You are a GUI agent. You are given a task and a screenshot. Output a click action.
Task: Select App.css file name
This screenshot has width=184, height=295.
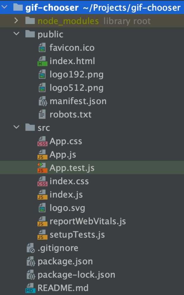[66, 141]
